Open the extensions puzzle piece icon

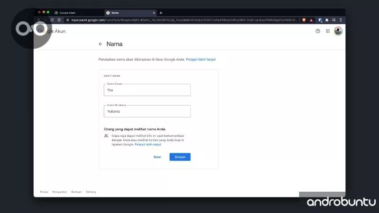pos(327,20)
